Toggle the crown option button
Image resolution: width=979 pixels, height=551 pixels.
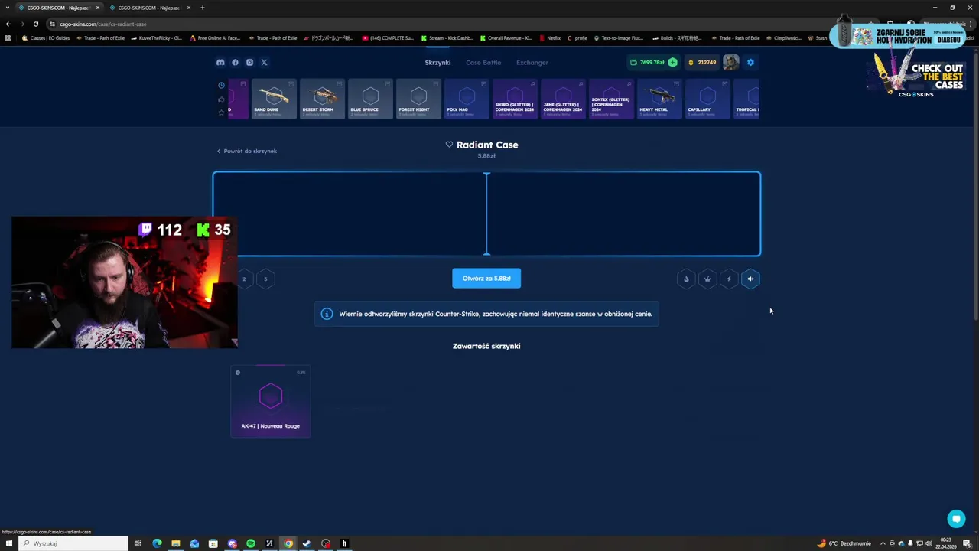tap(707, 279)
